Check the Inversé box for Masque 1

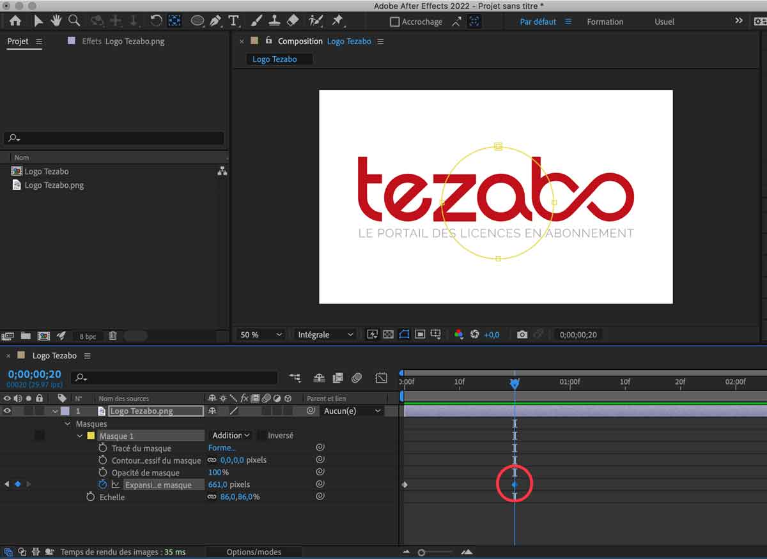pos(261,436)
